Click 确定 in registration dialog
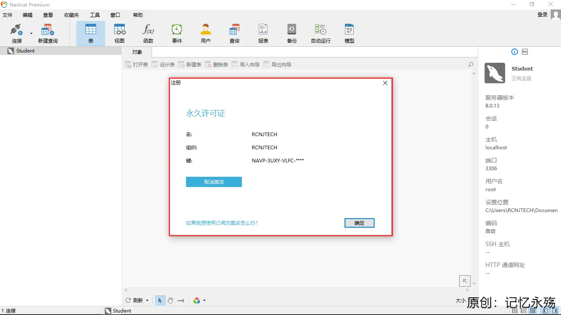Screen dimensions: 561x315 tap(359, 223)
